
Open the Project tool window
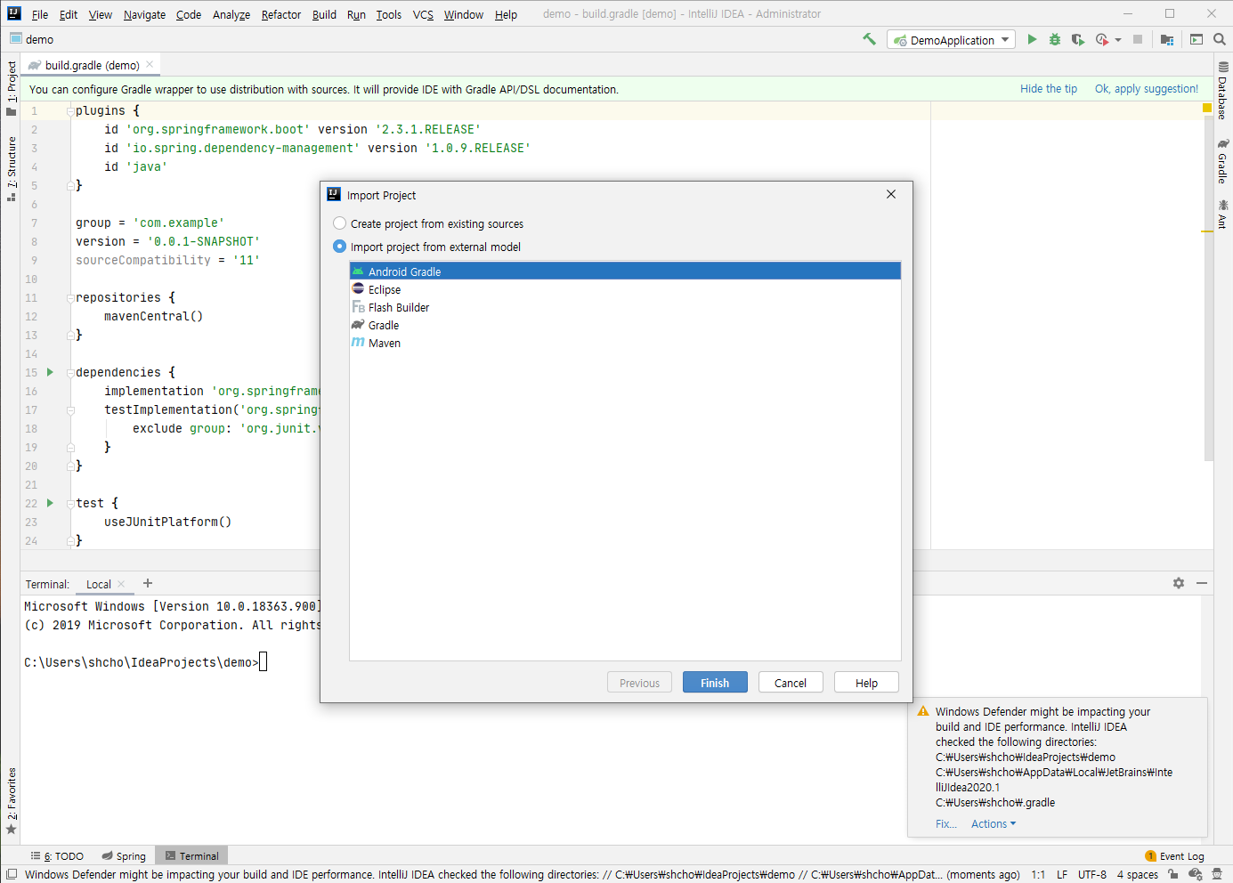(x=12, y=88)
